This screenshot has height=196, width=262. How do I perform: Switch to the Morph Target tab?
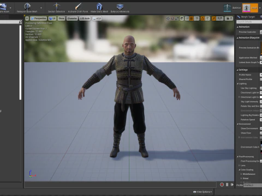pyautogui.click(x=246, y=17)
